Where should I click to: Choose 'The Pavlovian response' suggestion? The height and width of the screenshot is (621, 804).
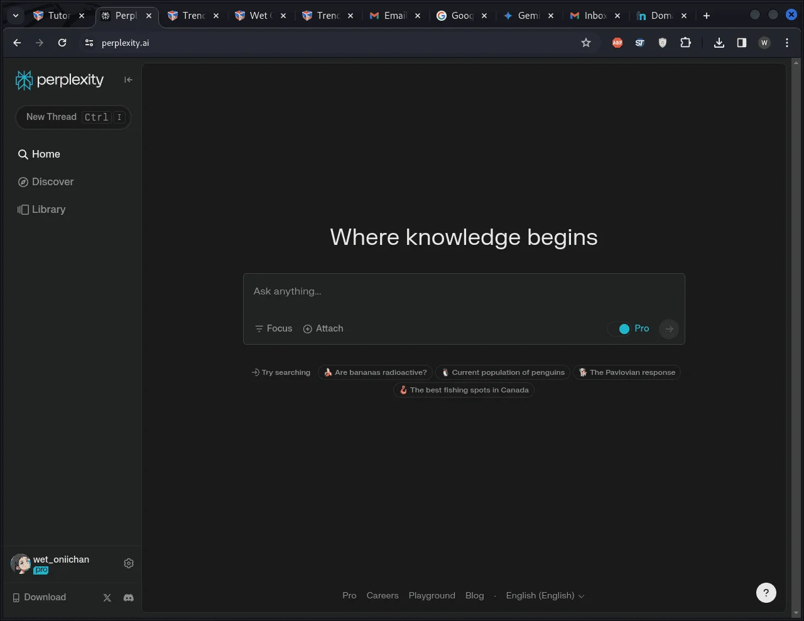[626, 372]
